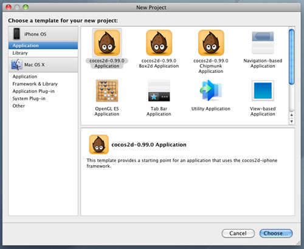Screen dimensions: 304x249
Task: Click the cocos2d icon in description pane
Action: [x=98, y=145]
